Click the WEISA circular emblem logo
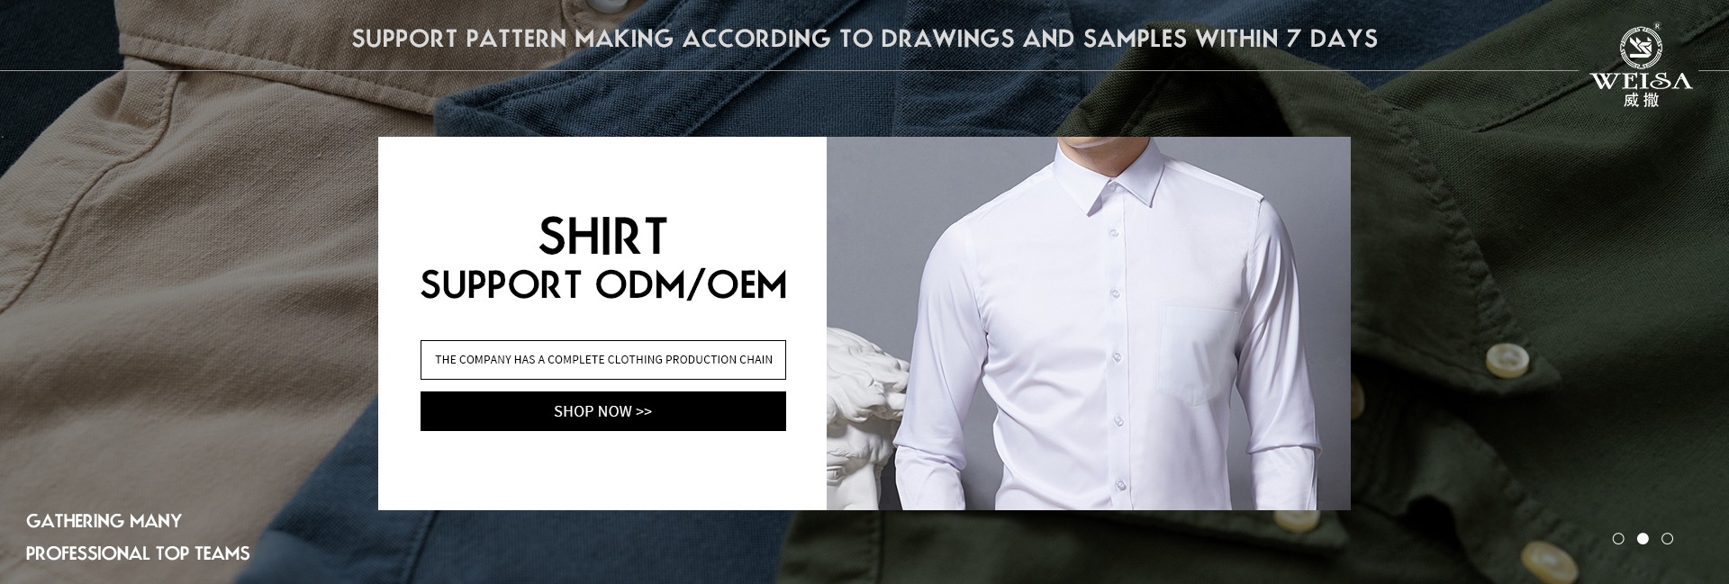This screenshot has width=1729, height=584. [1640, 47]
